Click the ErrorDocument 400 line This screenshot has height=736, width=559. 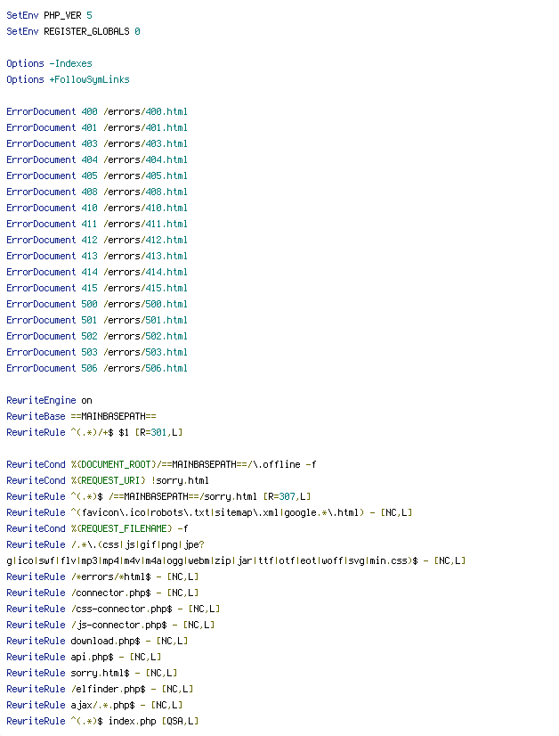click(97, 111)
